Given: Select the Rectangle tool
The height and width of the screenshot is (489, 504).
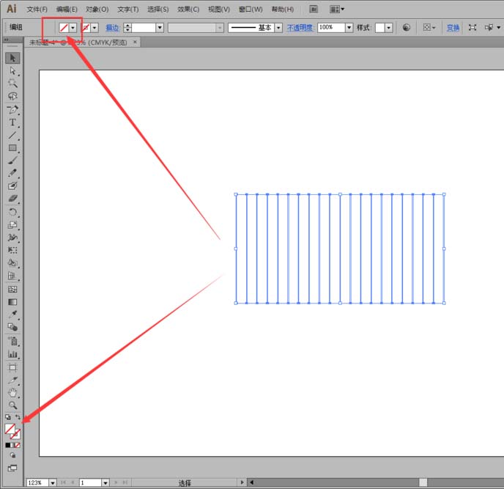Looking at the screenshot, I should [12, 148].
